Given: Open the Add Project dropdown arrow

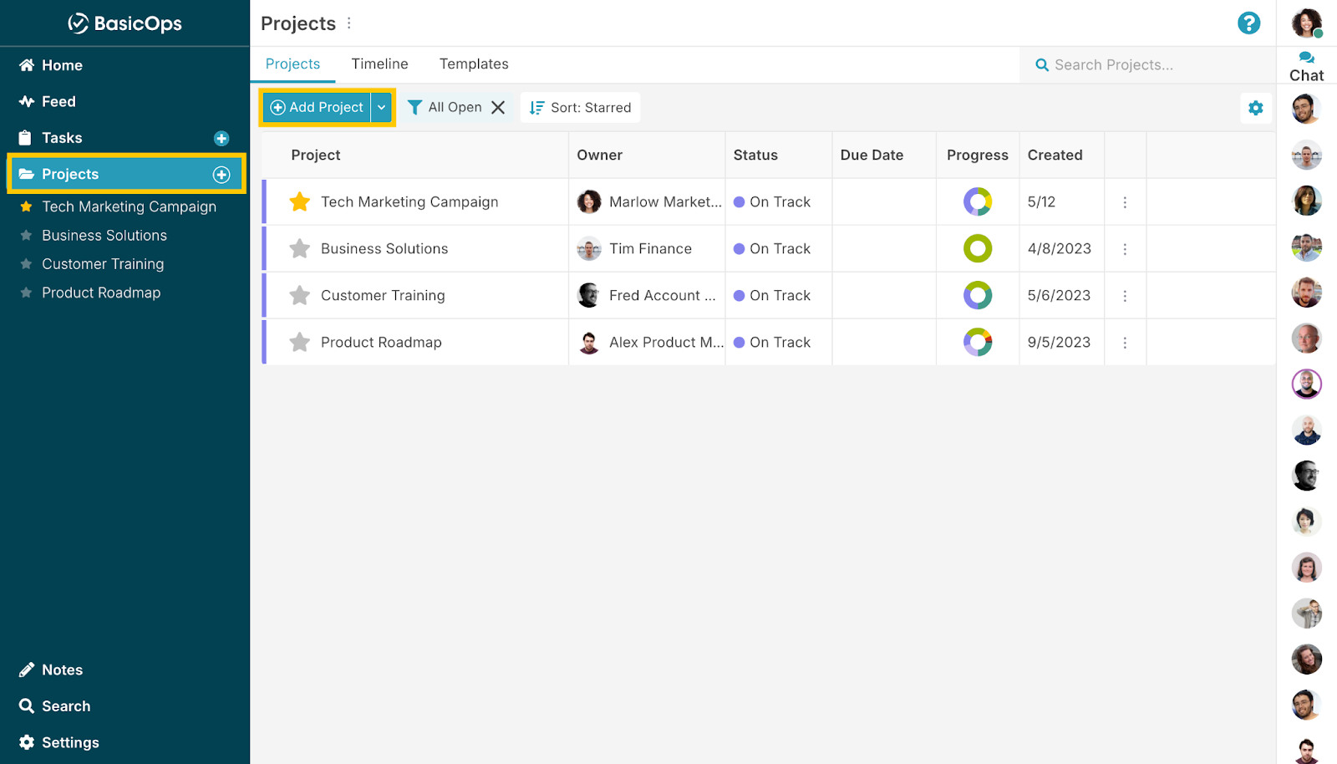Looking at the screenshot, I should tap(382, 107).
